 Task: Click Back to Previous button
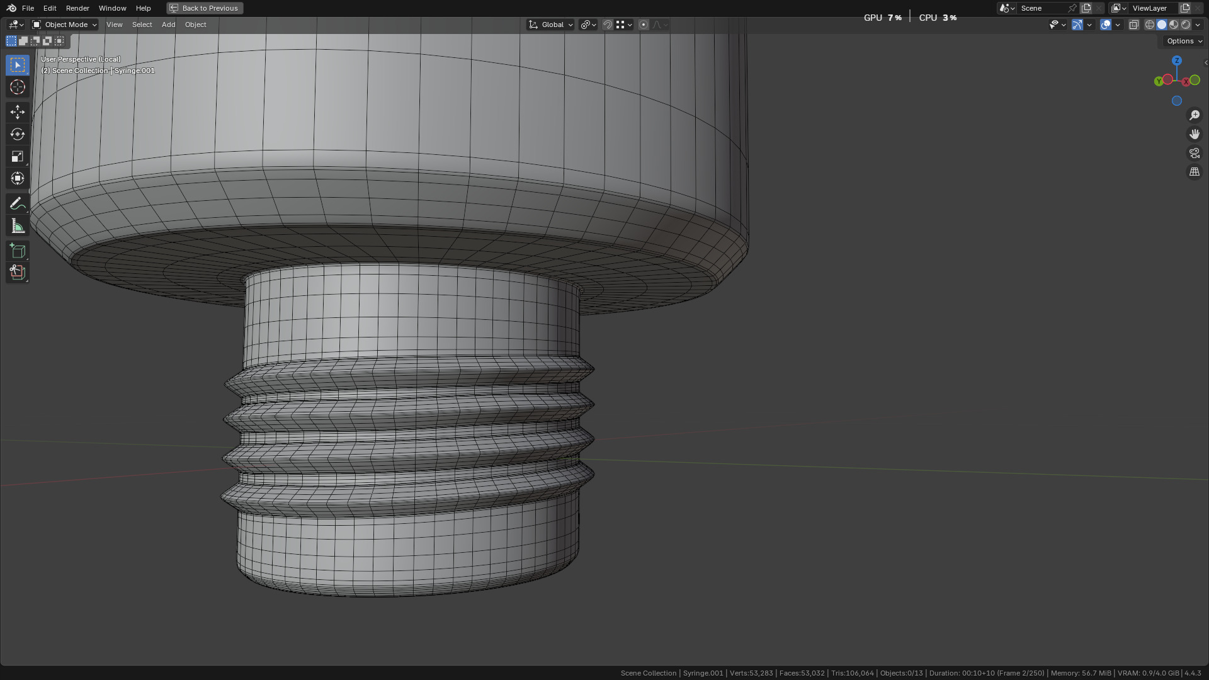(x=205, y=8)
